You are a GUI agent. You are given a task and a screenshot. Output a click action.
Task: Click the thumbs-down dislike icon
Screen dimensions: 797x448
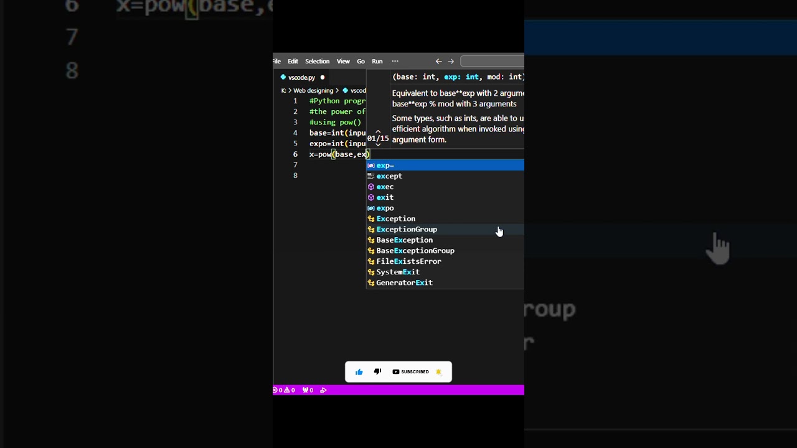[x=377, y=371]
